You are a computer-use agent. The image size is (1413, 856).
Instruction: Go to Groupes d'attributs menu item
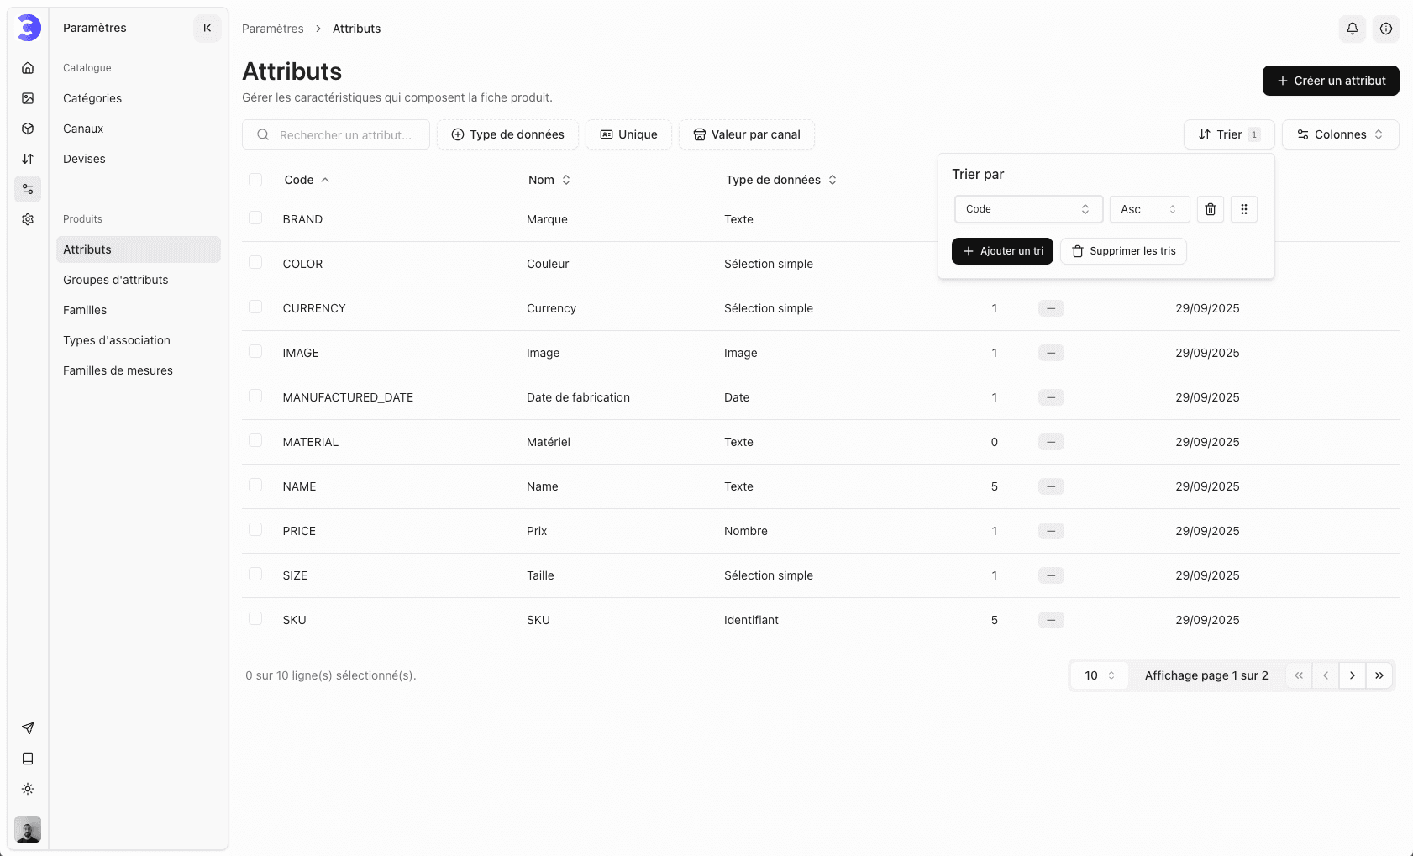click(x=116, y=280)
